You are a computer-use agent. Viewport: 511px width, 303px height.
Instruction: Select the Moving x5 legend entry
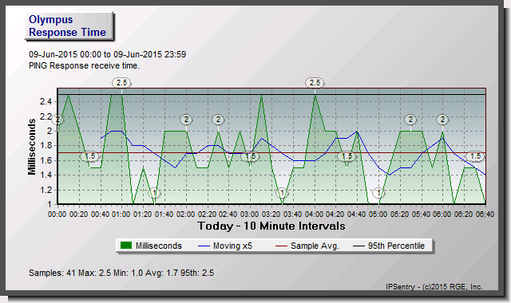pos(225,246)
